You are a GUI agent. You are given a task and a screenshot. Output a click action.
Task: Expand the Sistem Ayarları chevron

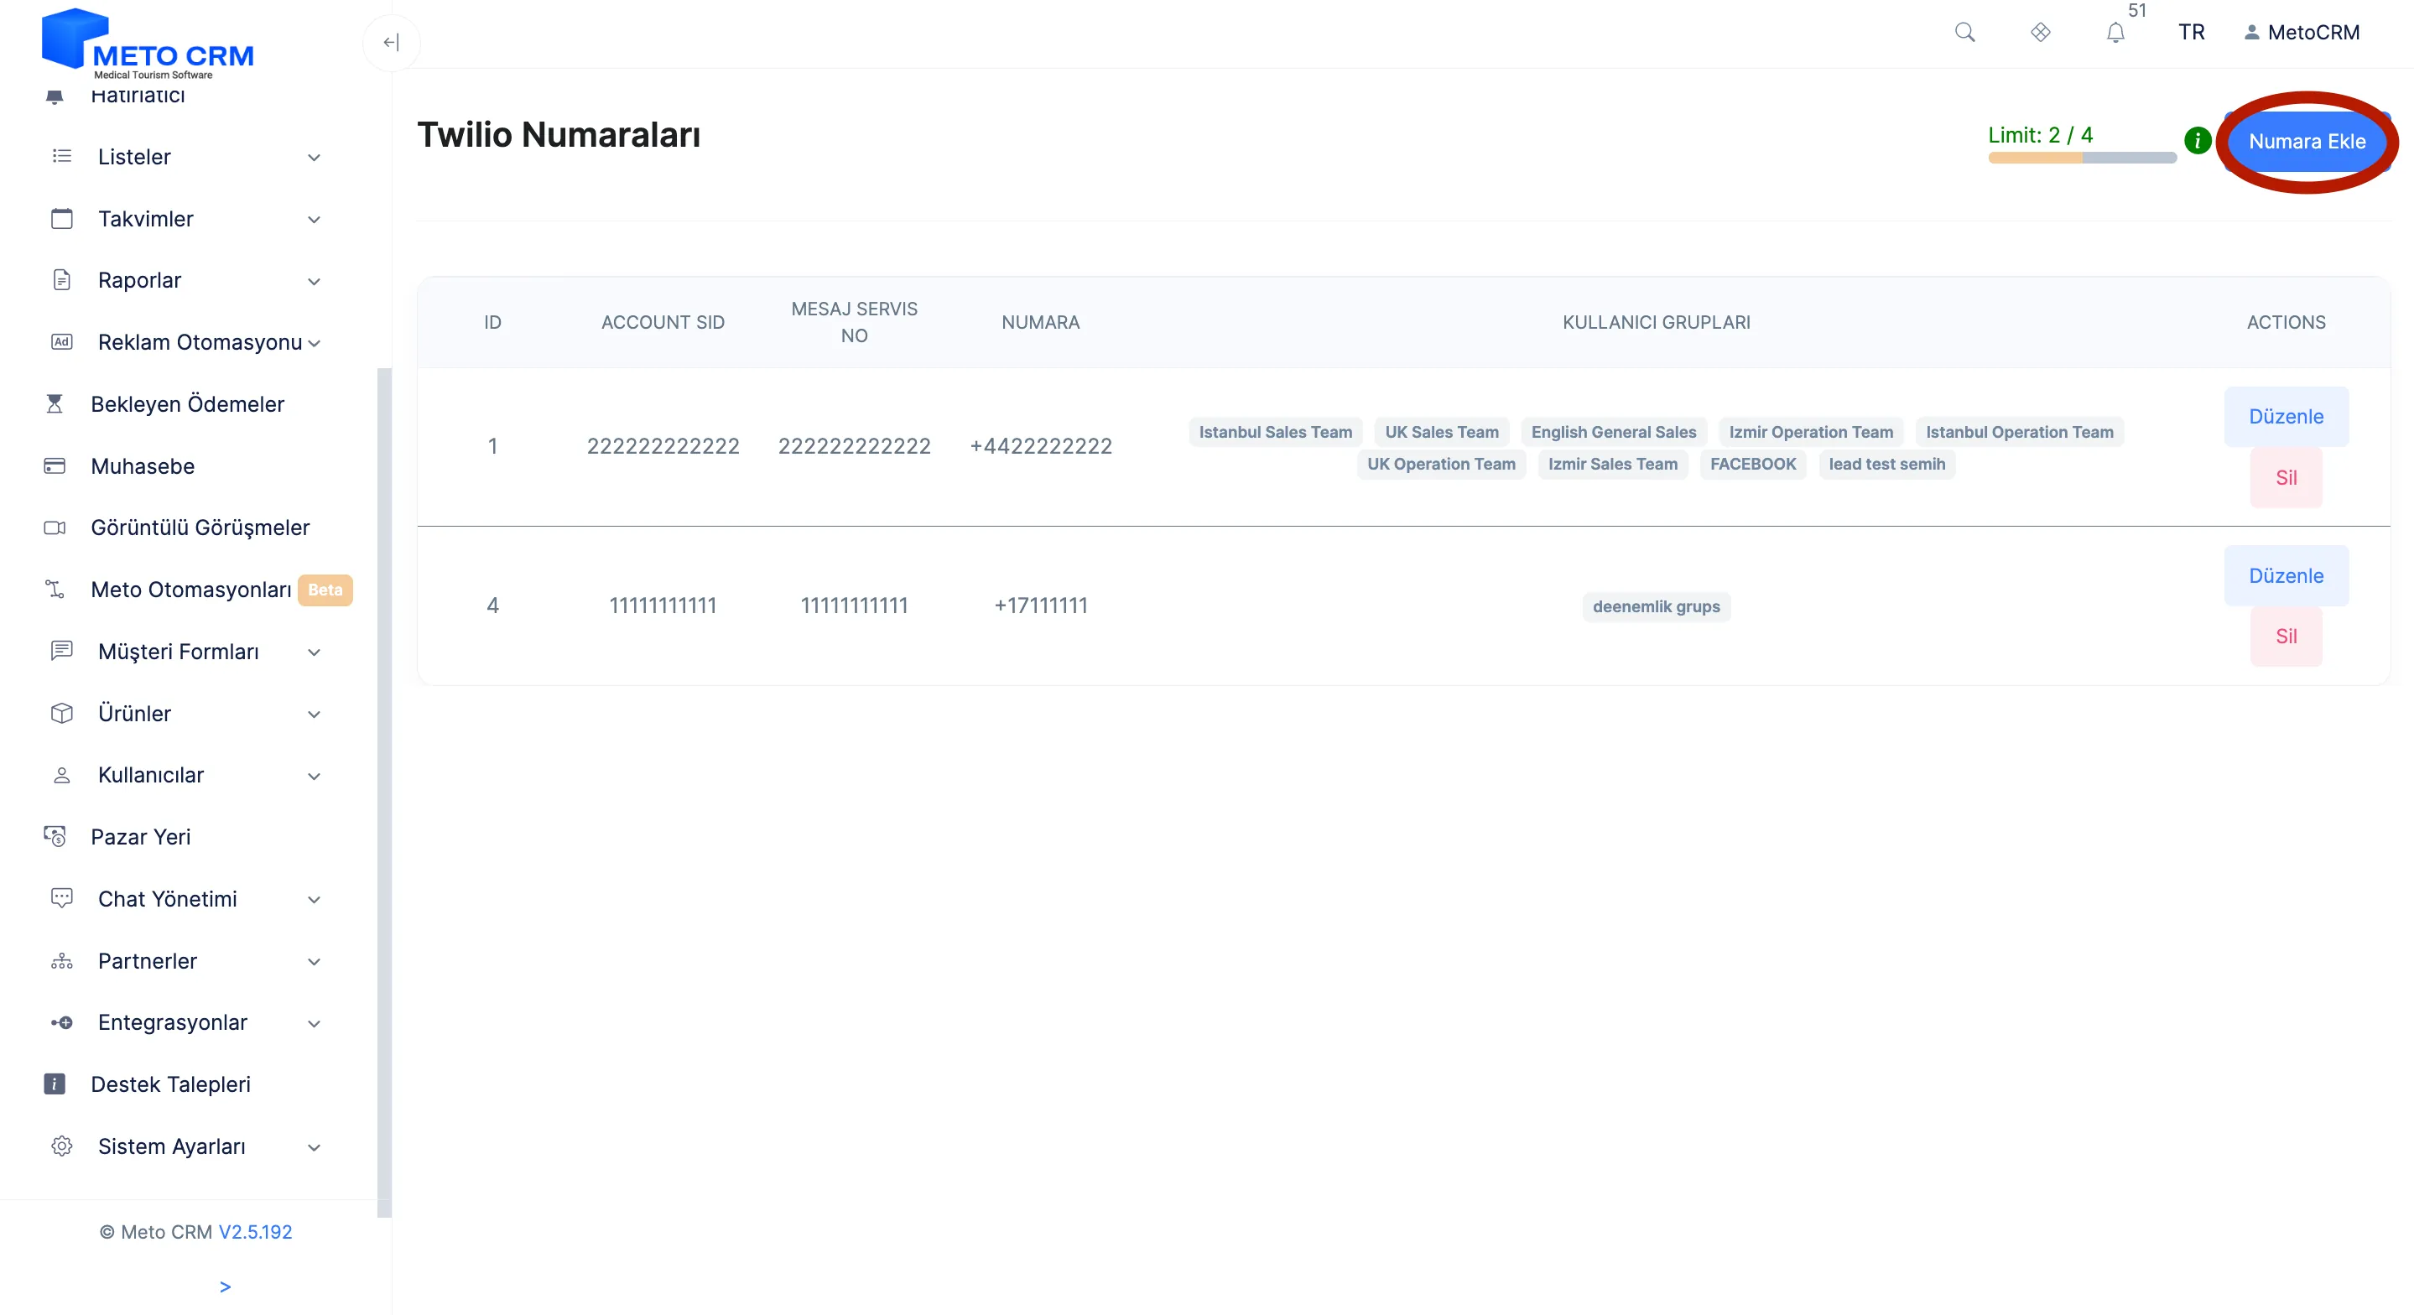pyautogui.click(x=315, y=1147)
